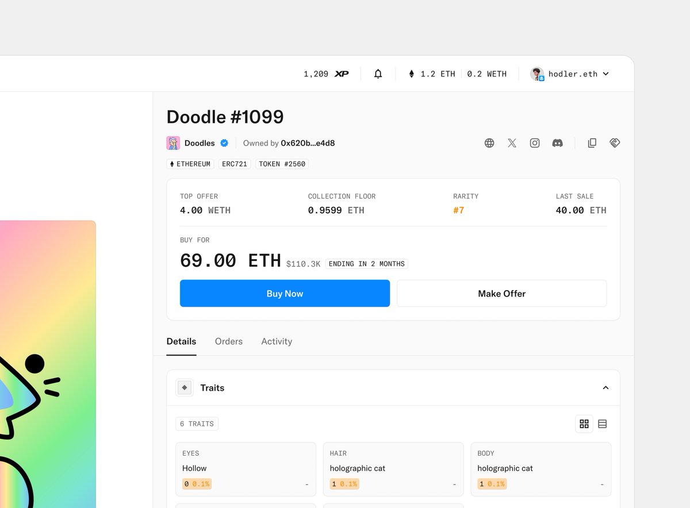Click the Make Offer button
The width and height of the screenshot is (690, 508).
click(x=501, y=293)
